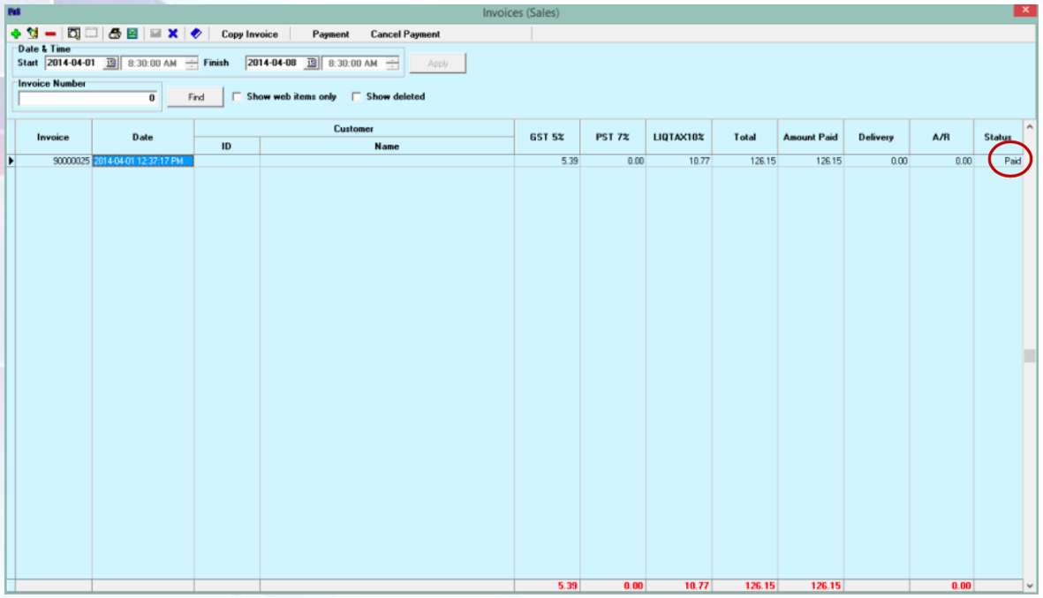This screenshot has width=1043, height=598.
Task: Click the blank window icon beside preview
Action: 92,34
